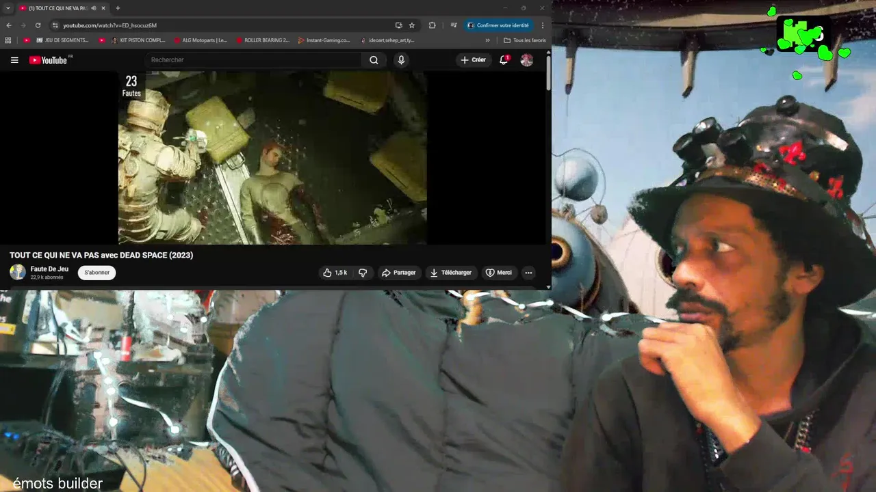Image resolution: width=876 pixels, height=492 pixels.
Task: Open the first YouTube bookmark icon
Action: 27,40
